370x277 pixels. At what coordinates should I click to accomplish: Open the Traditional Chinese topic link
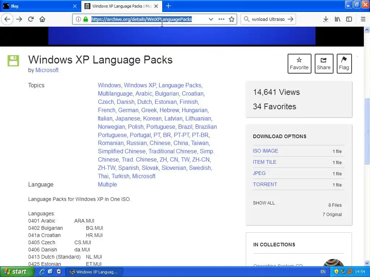[x=172, y=151]
